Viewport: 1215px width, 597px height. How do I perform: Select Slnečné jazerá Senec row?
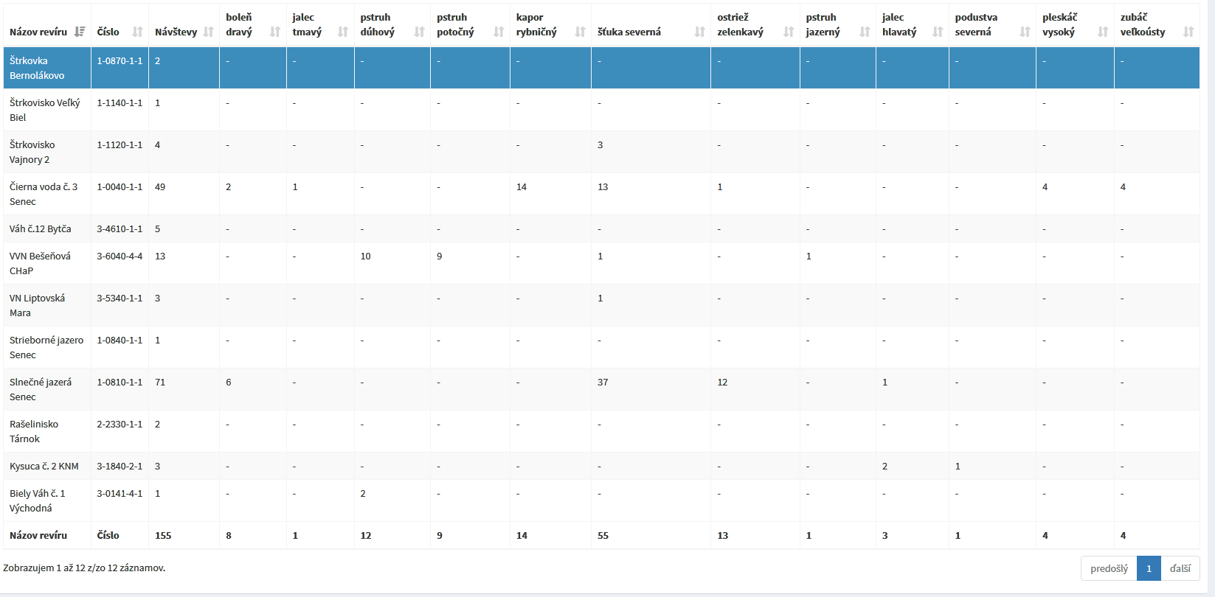click(601, 389)
